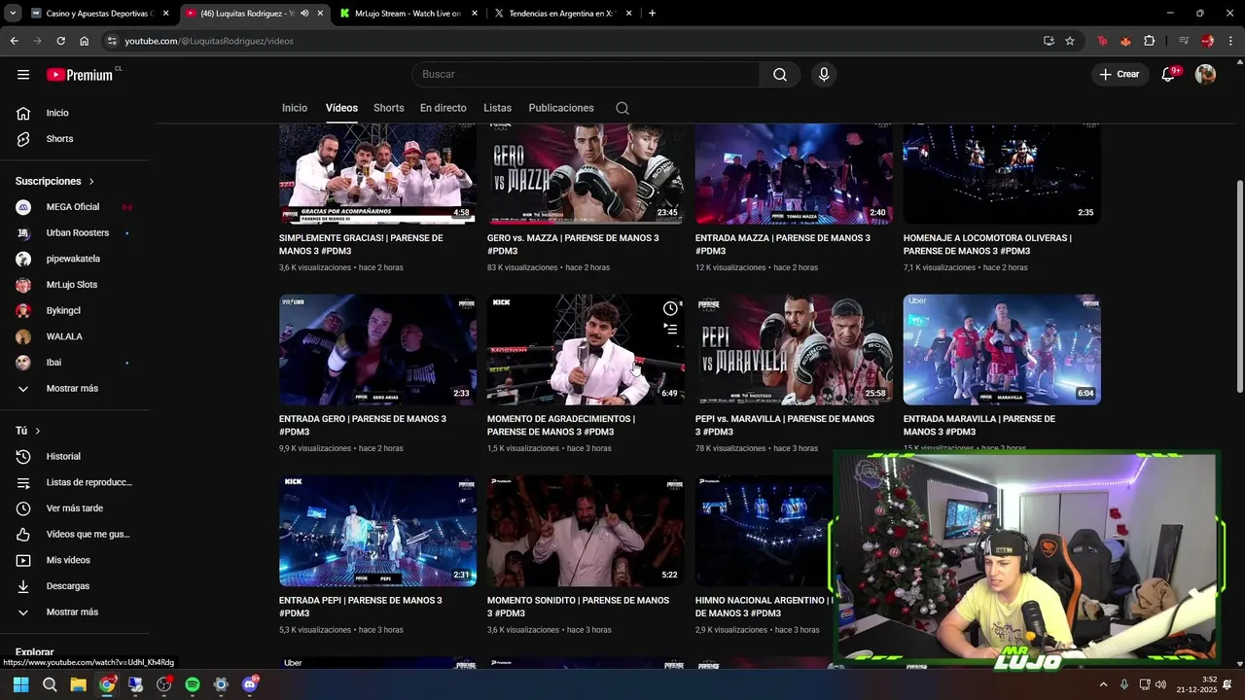
Task: Open pipewakatela subscription
Action: tap(74, 259)
